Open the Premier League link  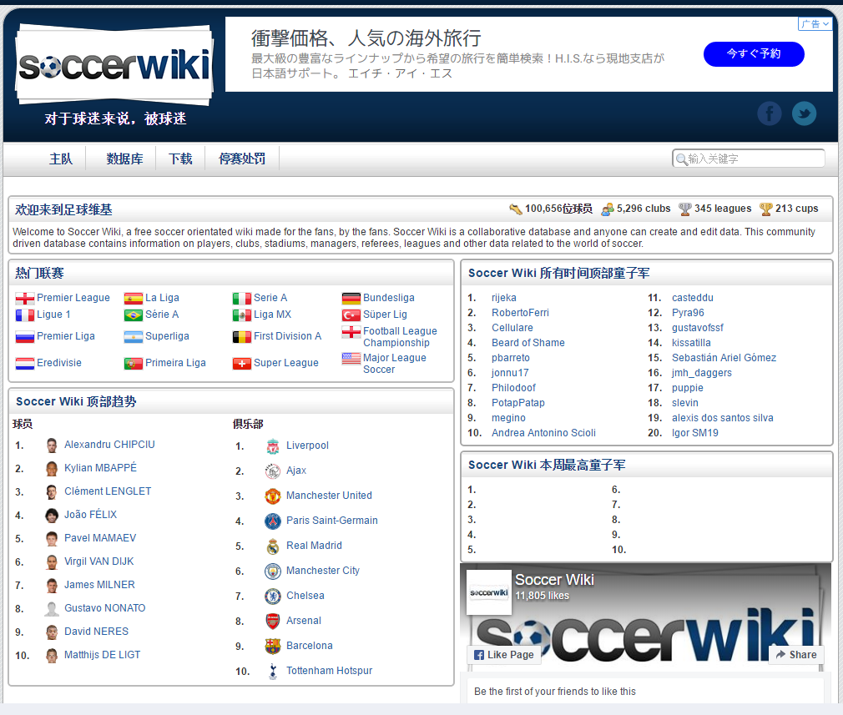pyautogui.click(x=73, y=298)
